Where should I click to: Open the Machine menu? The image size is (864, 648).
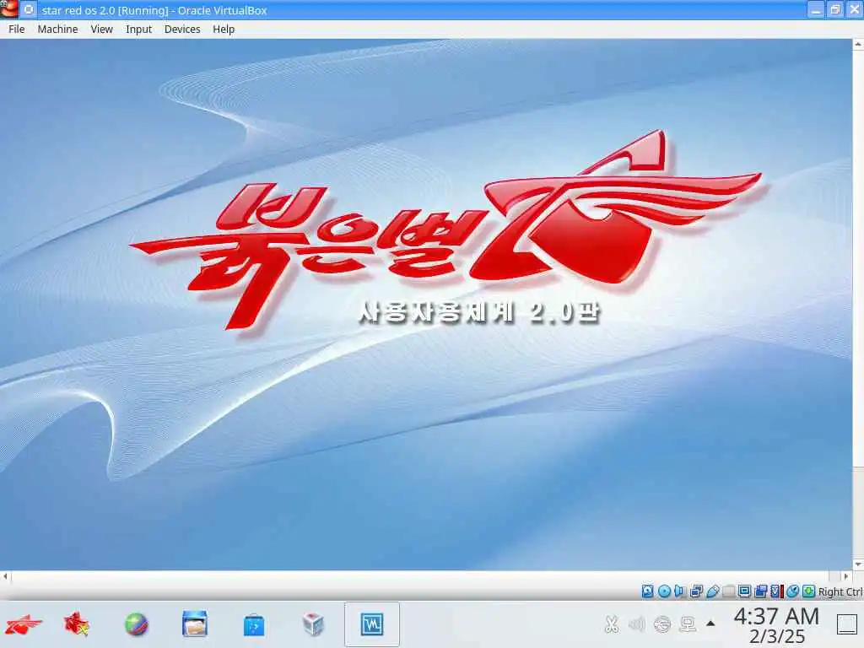coord(57,30)
